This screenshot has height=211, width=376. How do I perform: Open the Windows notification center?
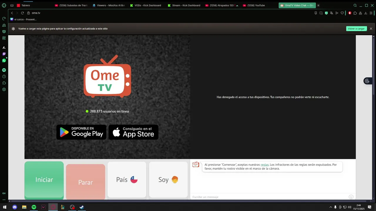click(370, 207)
